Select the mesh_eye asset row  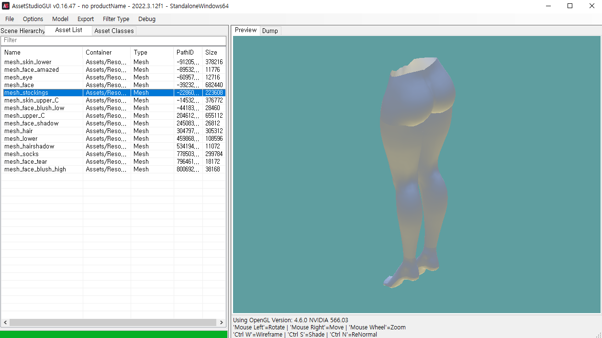113,78
